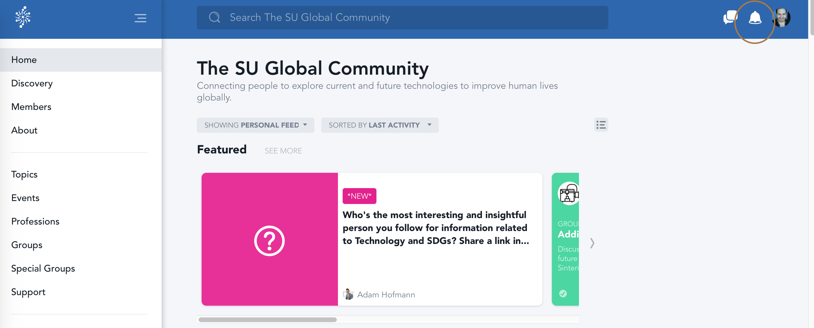Click Adam Hofmann's small avatar
The width and height of the screenshot is (814, 328).
click(x=348, y=294)
